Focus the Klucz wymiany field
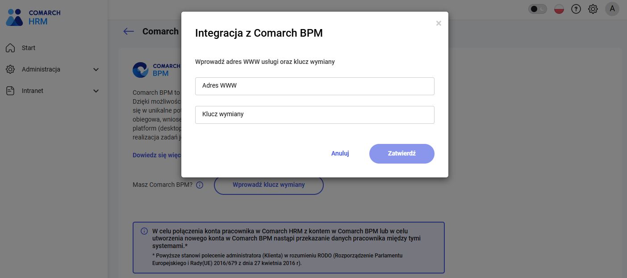627x278 pixels. click(315, 115)
